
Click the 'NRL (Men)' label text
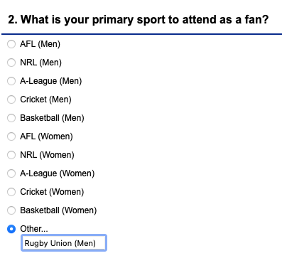[x=40, y=63]
